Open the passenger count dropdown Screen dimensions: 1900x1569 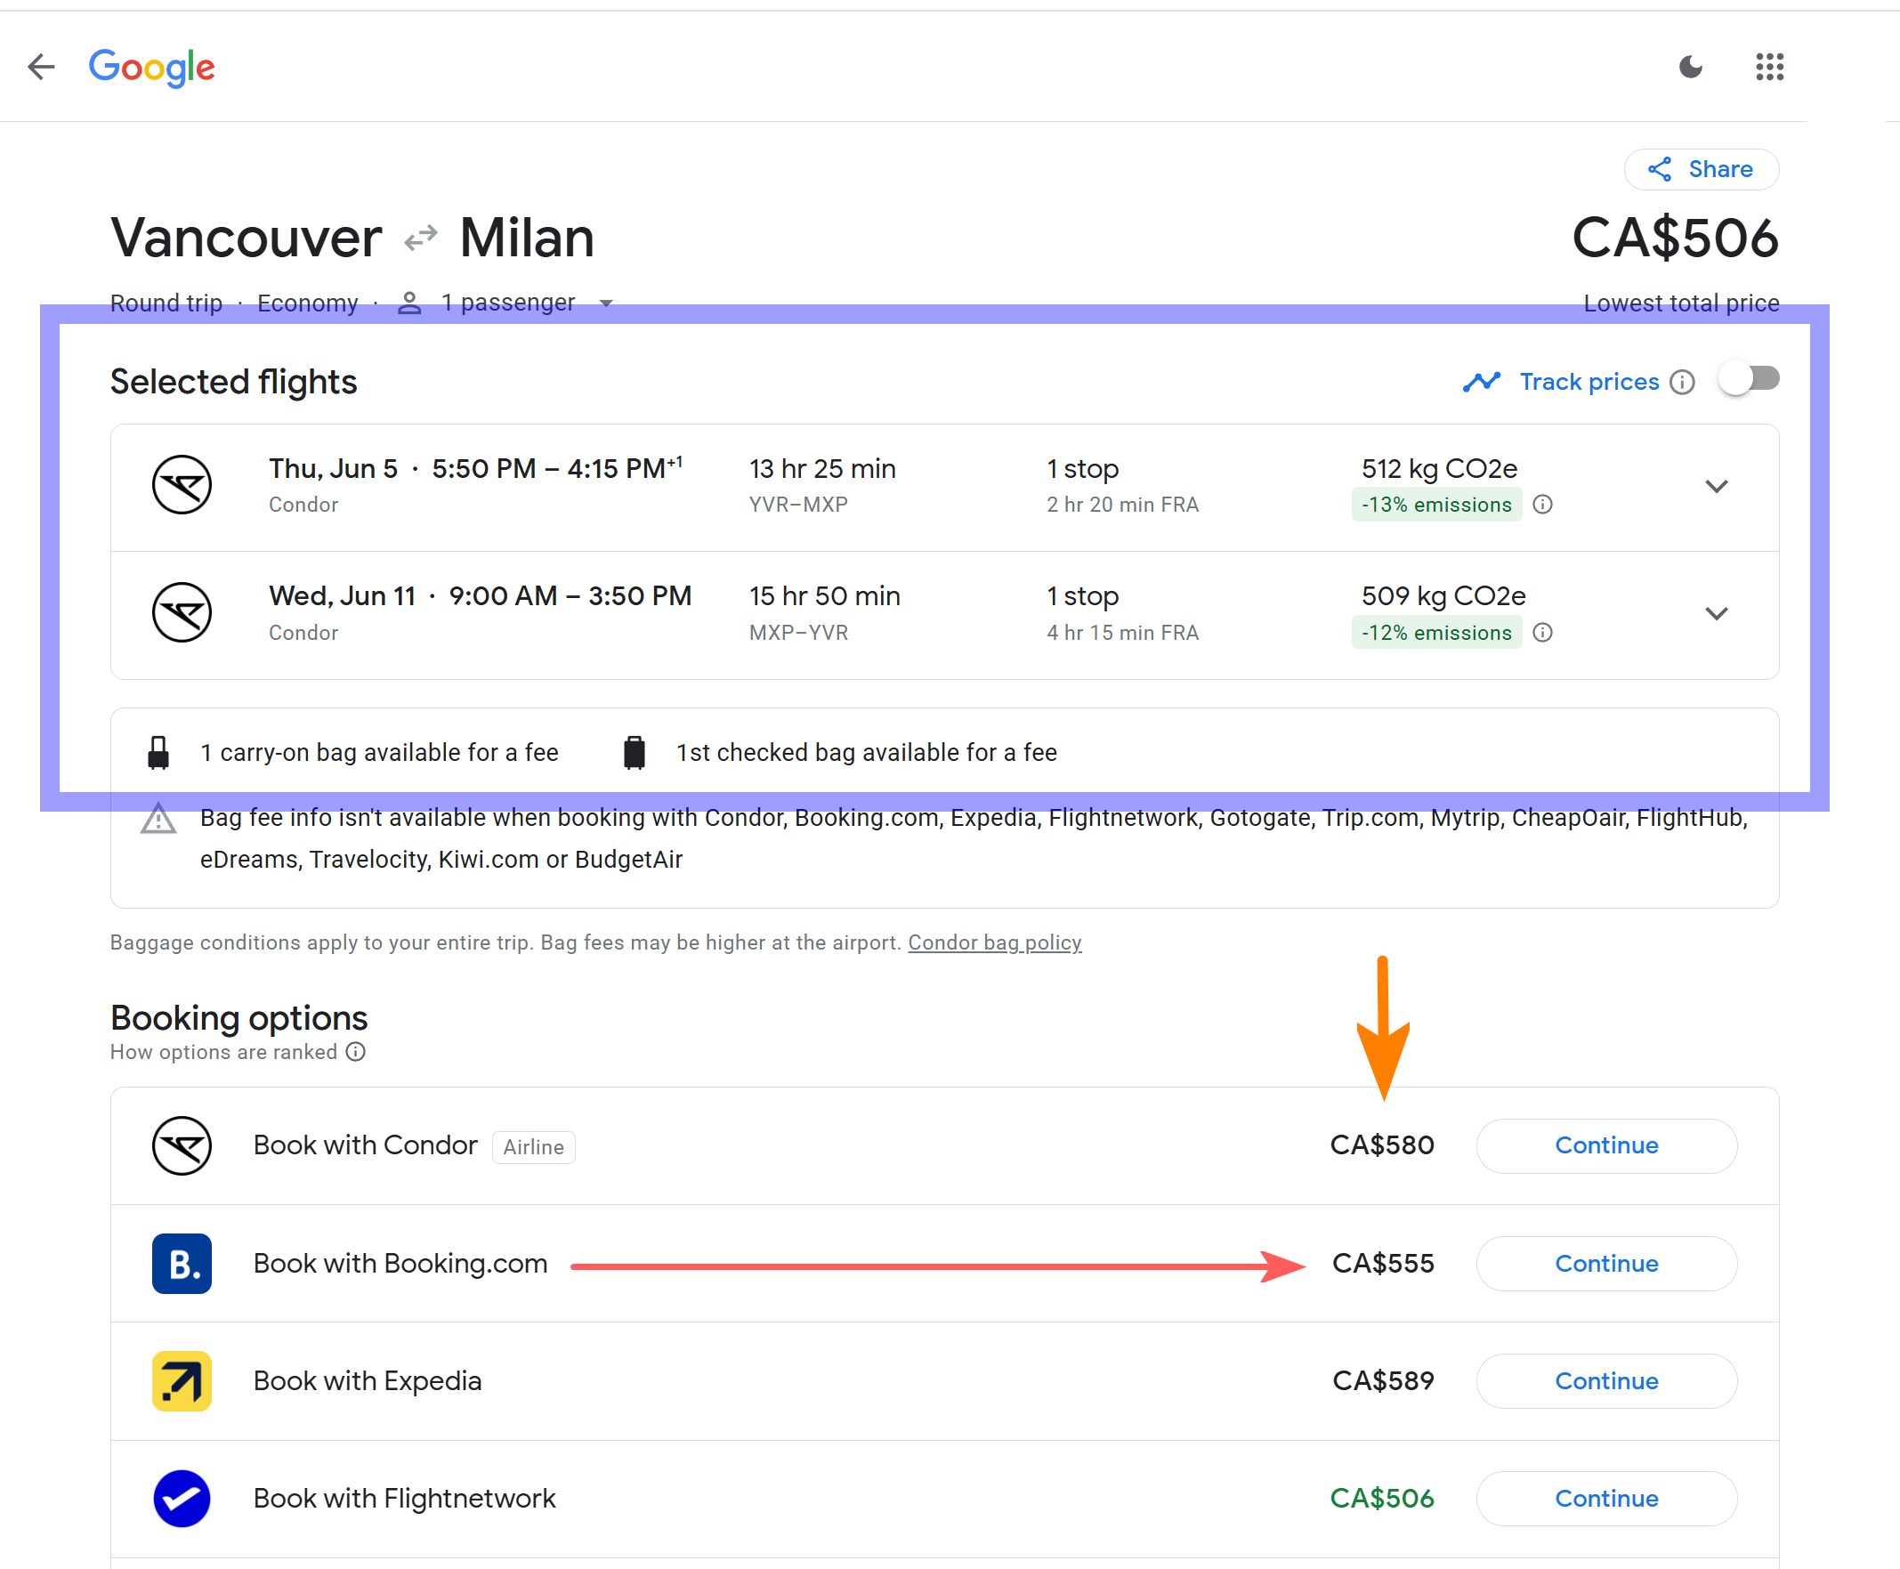click(606, 303)
